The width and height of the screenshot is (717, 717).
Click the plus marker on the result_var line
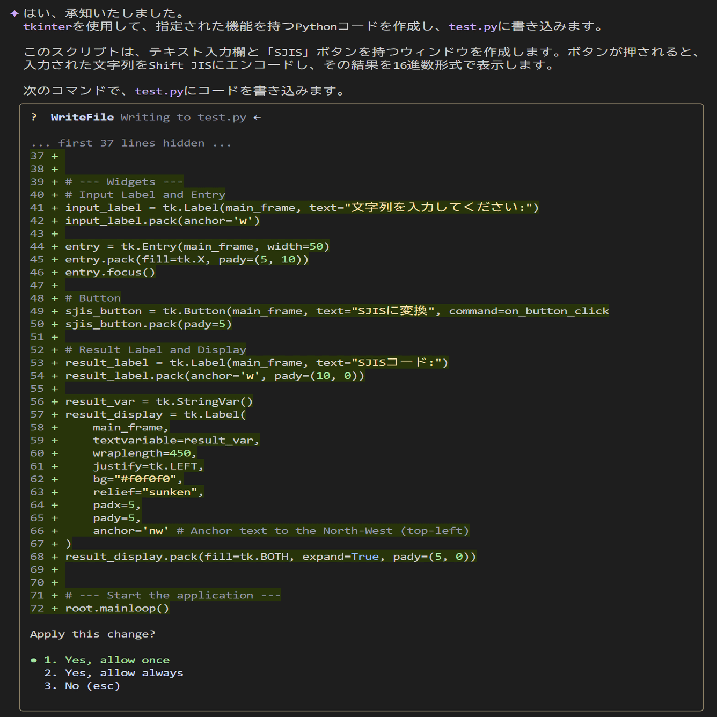point(54,401)
